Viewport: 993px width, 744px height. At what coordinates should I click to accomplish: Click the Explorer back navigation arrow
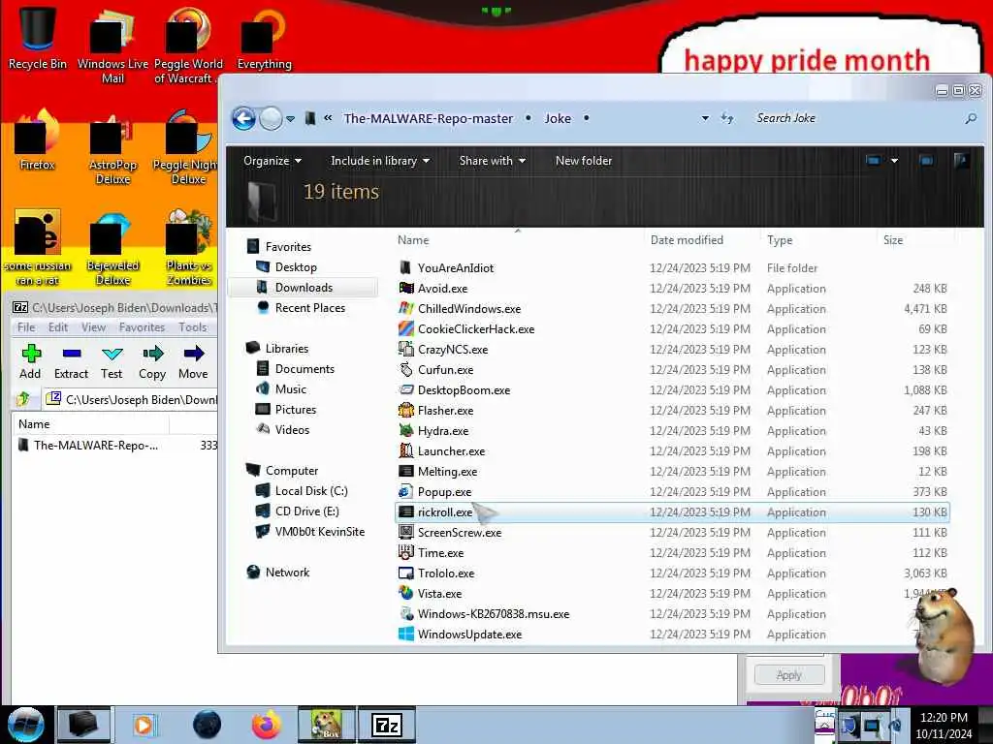(x=243, y=118)
